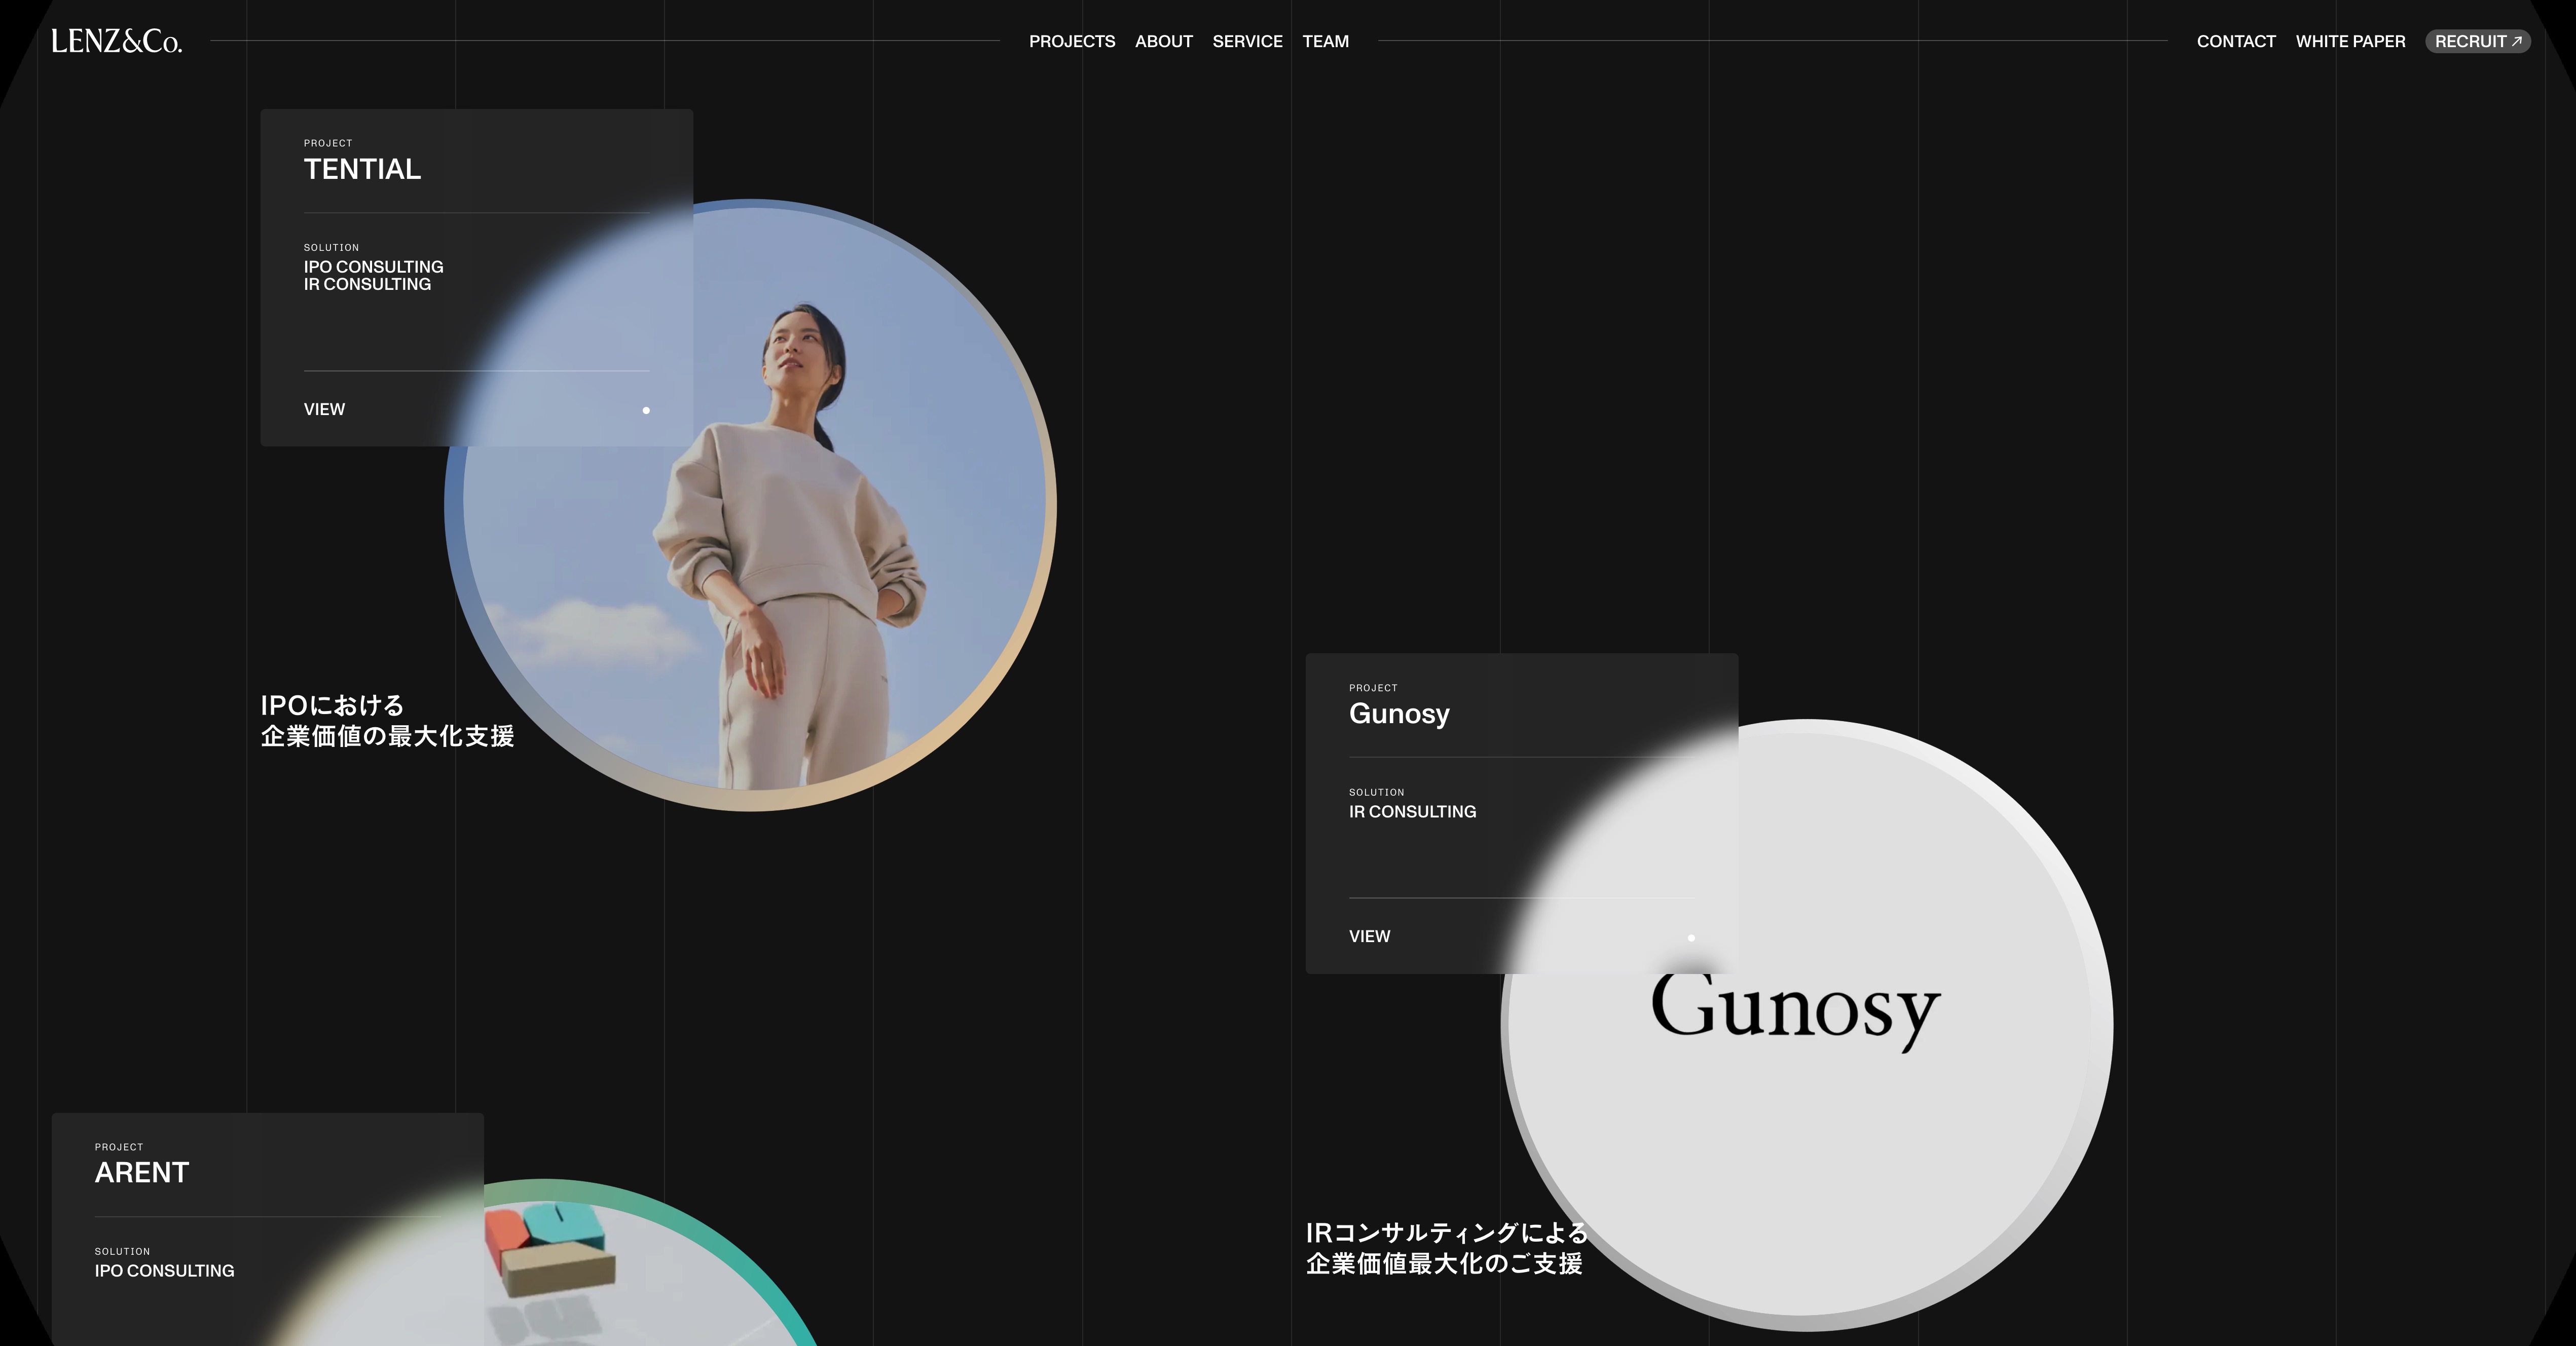Screen dimensions: 2576x1346
Task: Open the Gunosy project title
Action: (x=1398, y=713)
